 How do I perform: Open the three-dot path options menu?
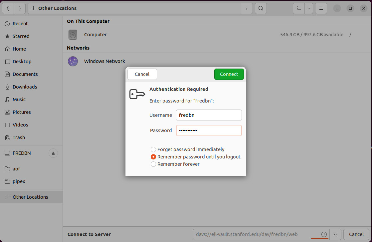(x=247, y=8)
